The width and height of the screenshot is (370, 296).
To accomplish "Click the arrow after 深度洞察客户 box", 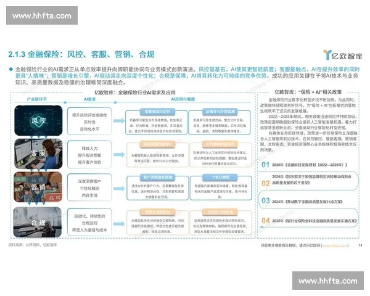I will [x=119, y=188].
